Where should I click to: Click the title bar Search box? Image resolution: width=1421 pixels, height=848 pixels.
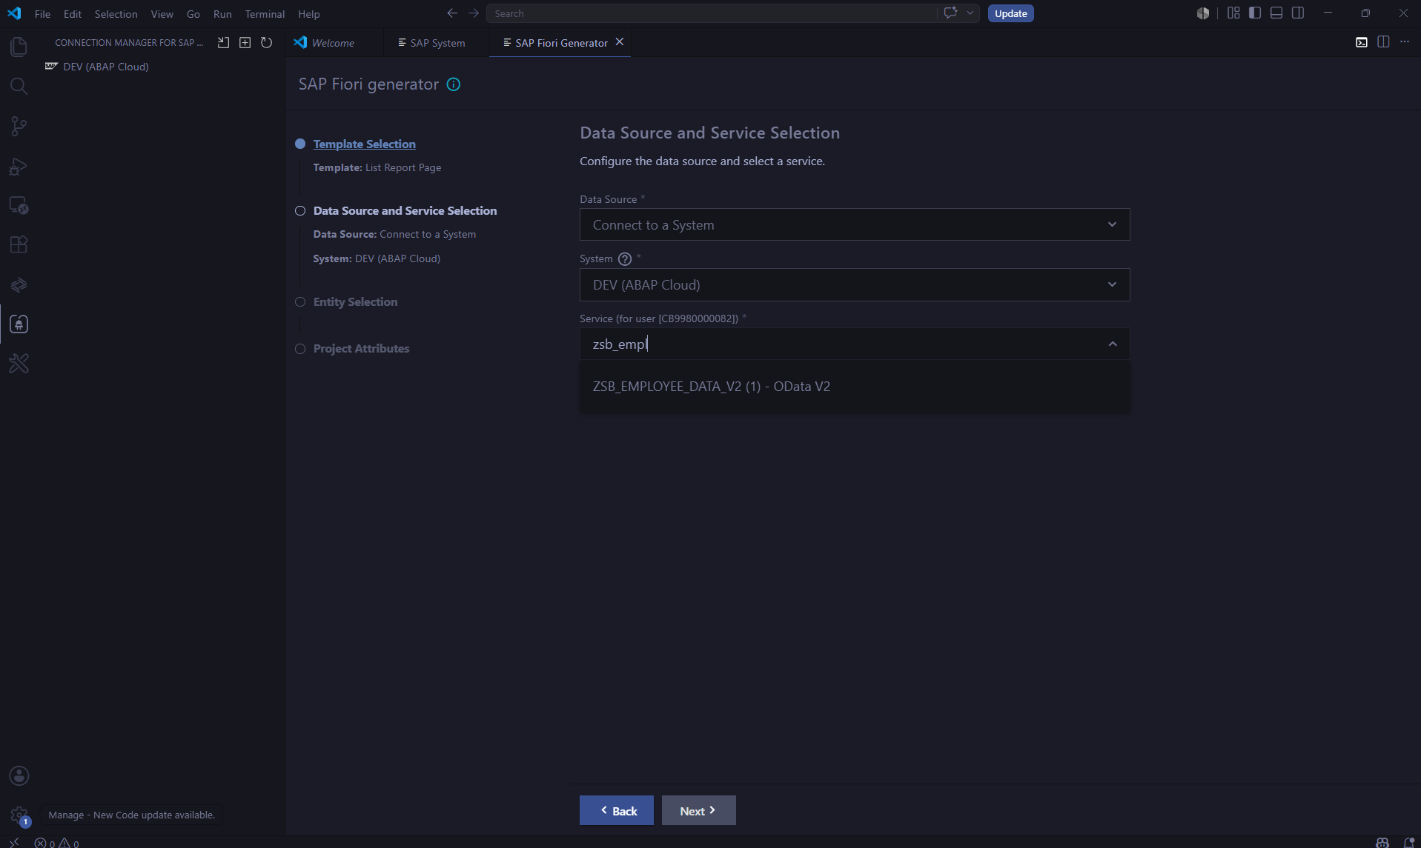click(x=712, y=13)
